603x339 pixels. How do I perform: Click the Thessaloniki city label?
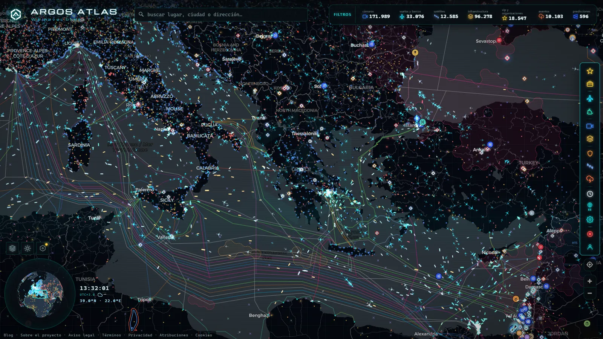(x=305, y=133)
